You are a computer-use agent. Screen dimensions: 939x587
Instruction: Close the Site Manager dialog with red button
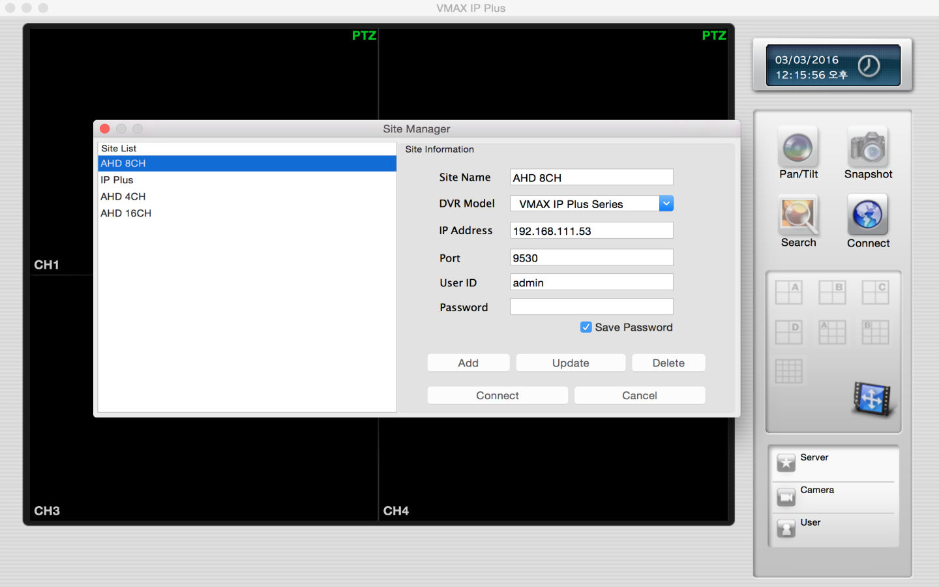pyautogui.click(x=105, y=128)
